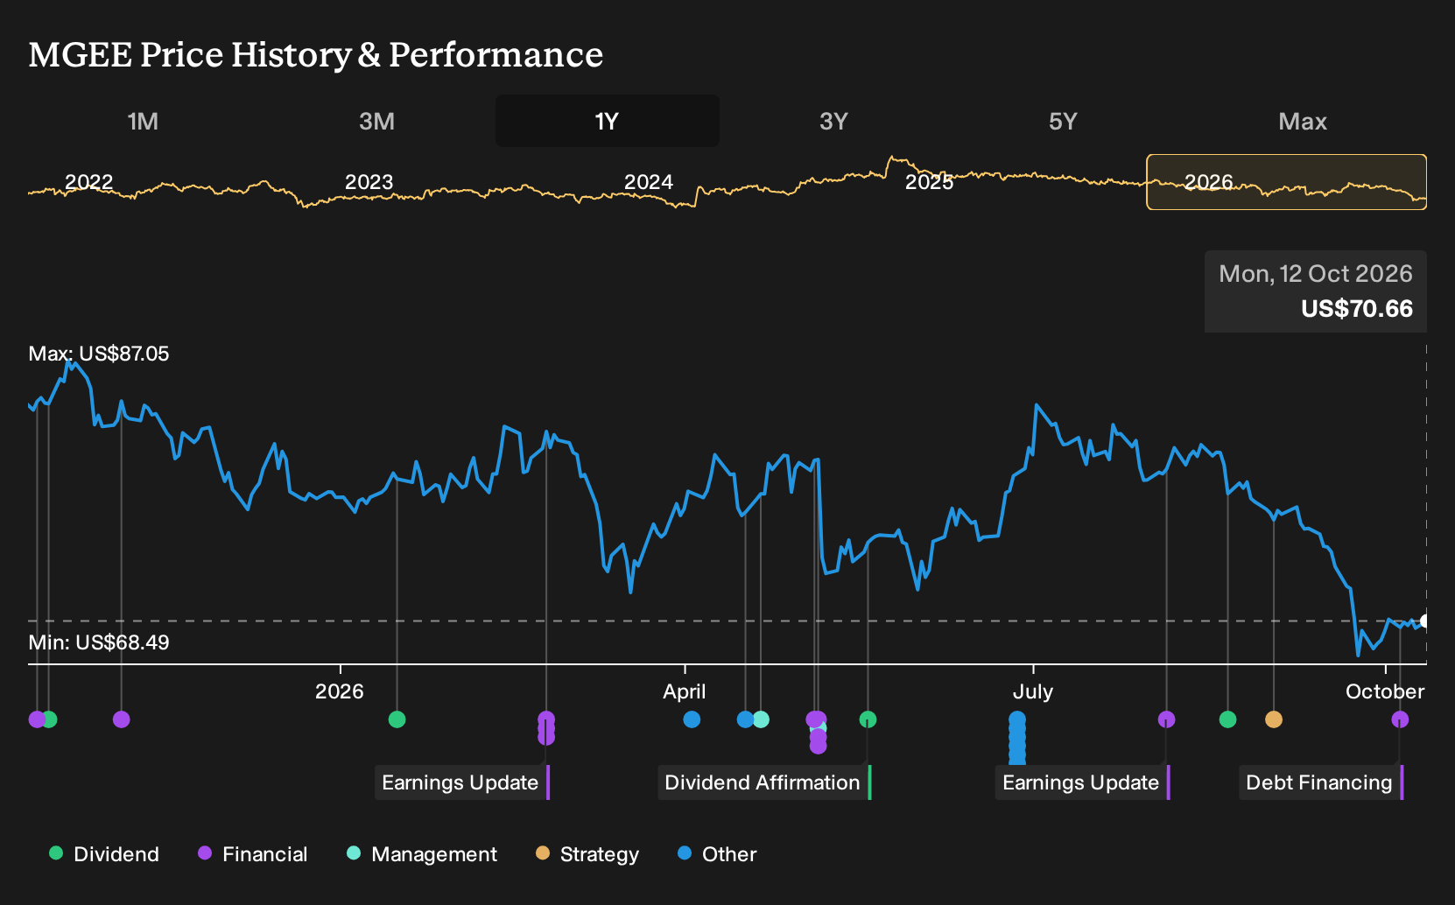Select the 1M time range tab
Image resolution: width=1455 pixels, height=905 pixels.
tap(143, 121)
